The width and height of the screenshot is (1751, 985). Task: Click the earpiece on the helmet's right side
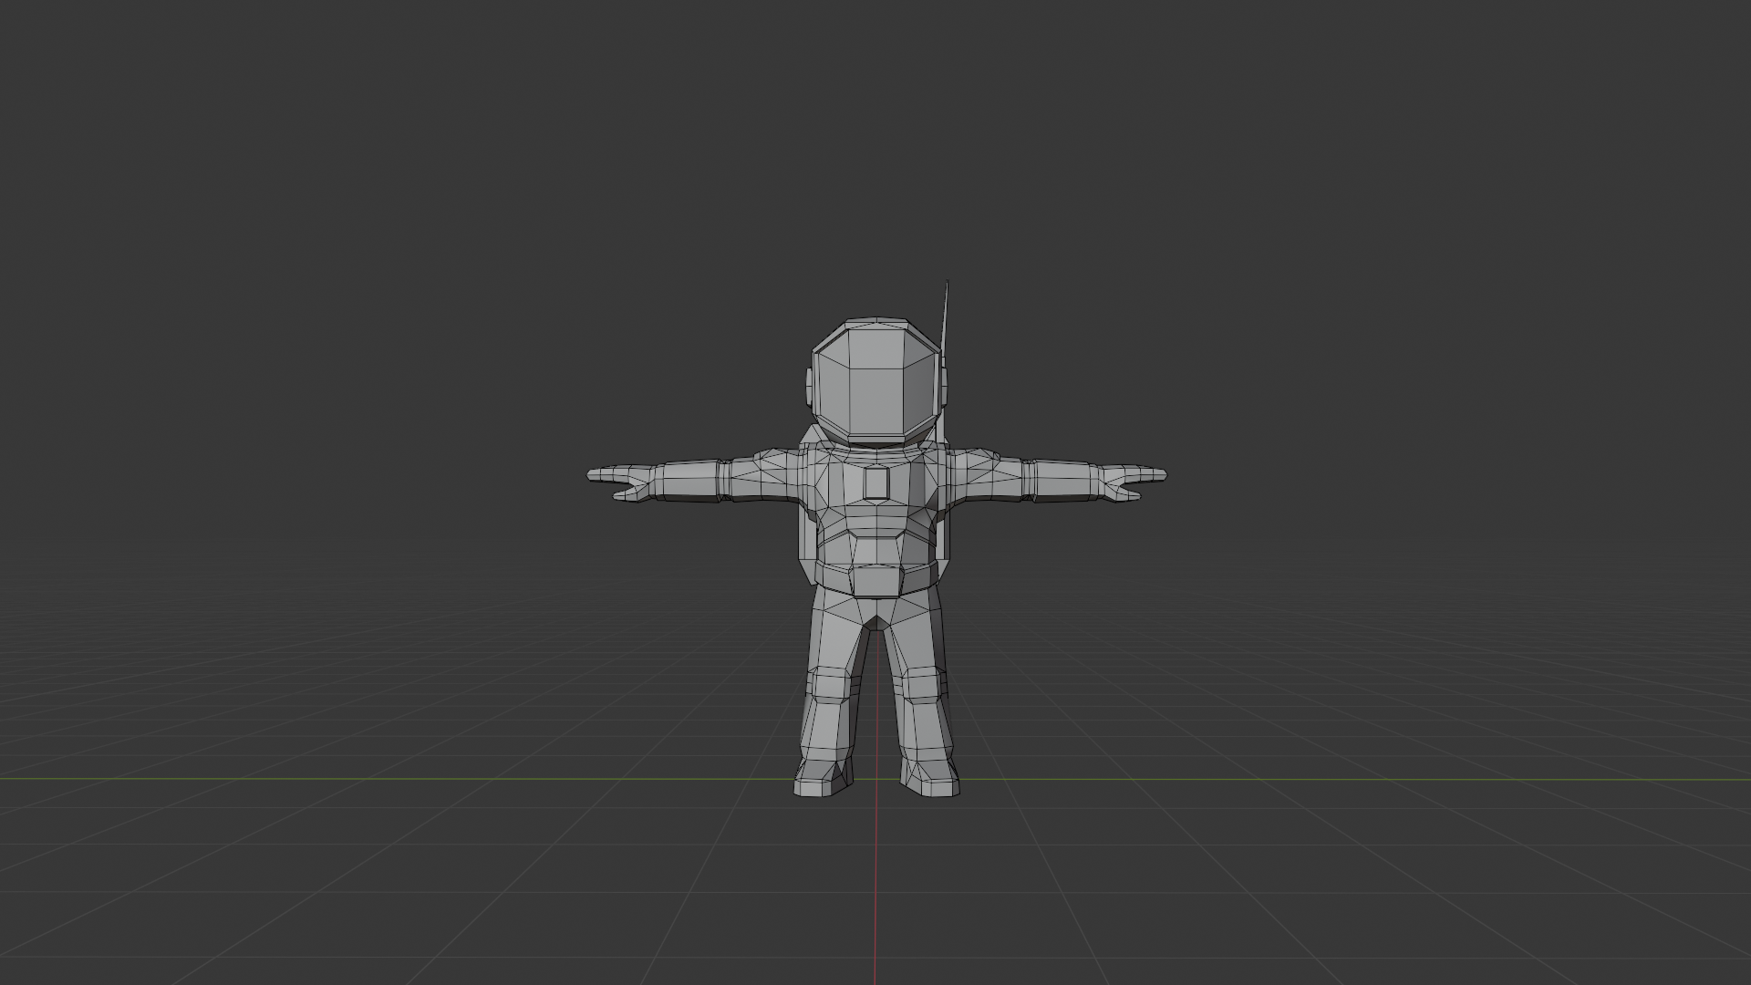coord(945,388)
